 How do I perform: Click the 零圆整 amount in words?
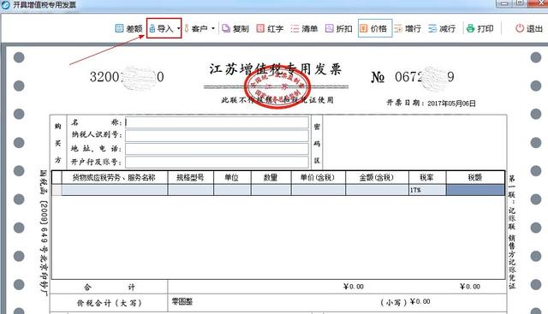tap(182, 301)
